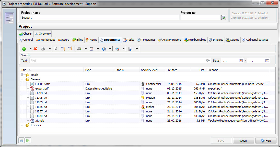Click the red X delete icon
This screenshot has height=147, width=280.
tap(36, 49)
